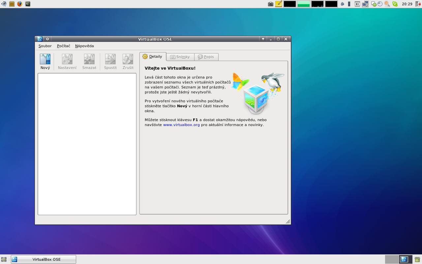Click the VirtualBox OSE taskbar button
This screenshot has height=264, width=422.
click(44, 259)
